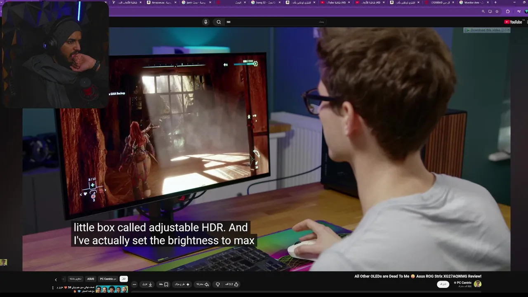The width and height of the screenshot is (528, 297).
Task: Click the media control icon in toolbar
Action: coord(519,12)
